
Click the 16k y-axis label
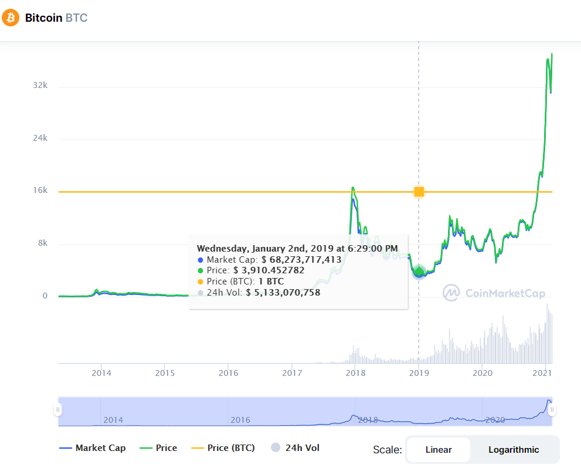coord(40,190)
